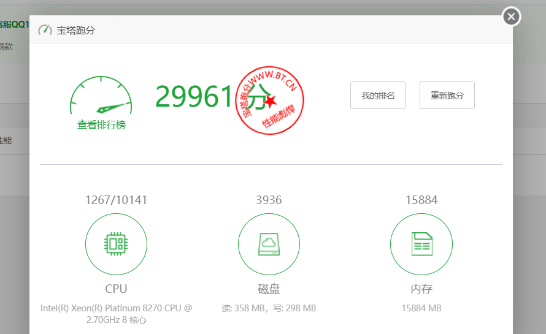Click the disk read/write speed text

pos(269,308)
